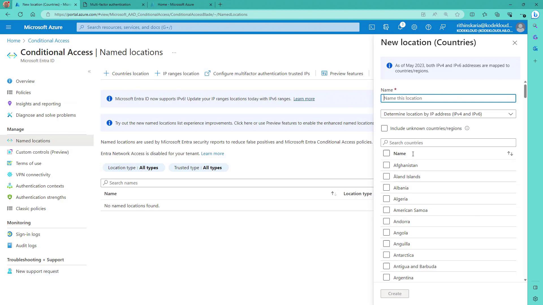This screenshot has height=305, width=543.
Task: Open portal settings gear icon
Action: coord(414,27)
